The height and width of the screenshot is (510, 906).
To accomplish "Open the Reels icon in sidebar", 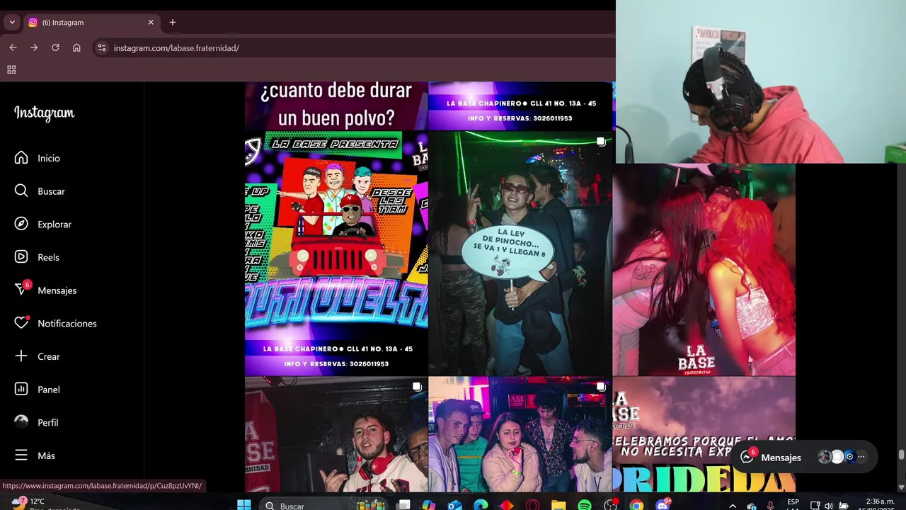I will click(x=21, y=257).
